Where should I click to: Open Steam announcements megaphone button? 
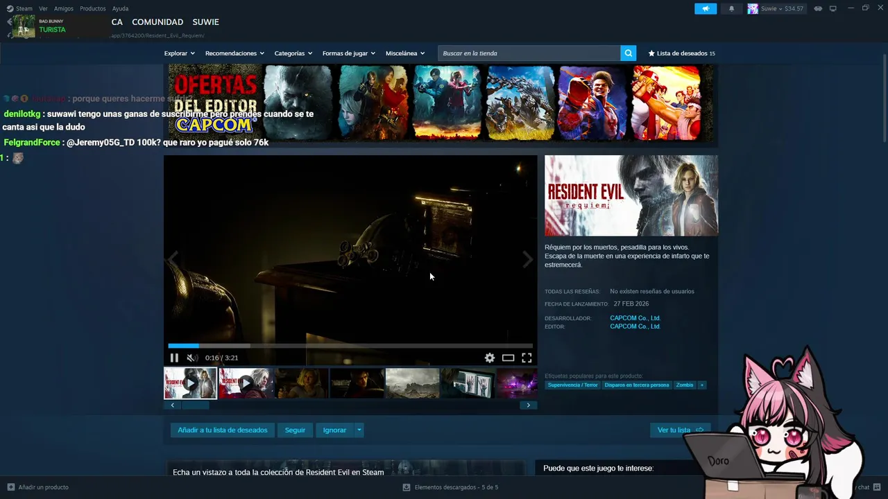[x=706, y=8]
